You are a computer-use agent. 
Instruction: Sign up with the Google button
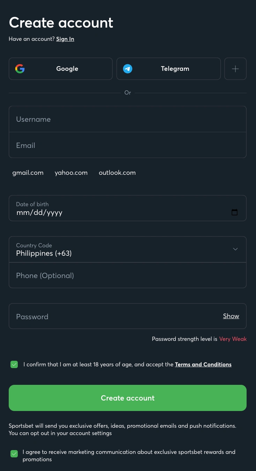tap(61, 69)
